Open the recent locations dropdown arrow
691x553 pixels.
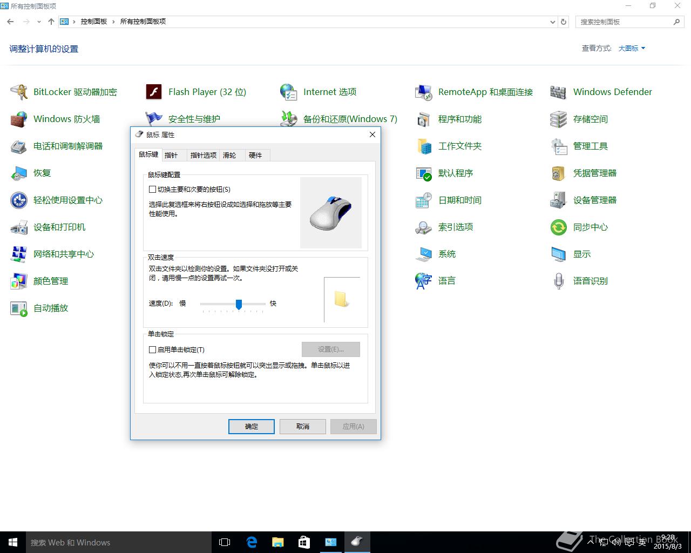(39, 22)
